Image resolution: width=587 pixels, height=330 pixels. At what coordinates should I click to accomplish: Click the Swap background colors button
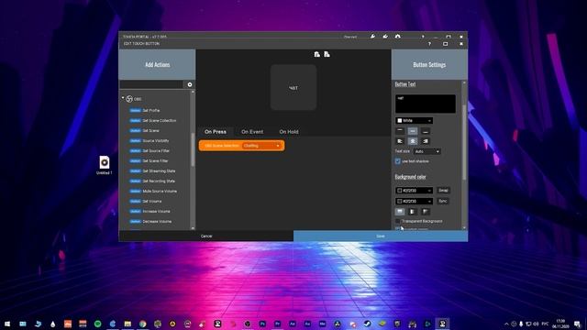click(x=443, y=191)
